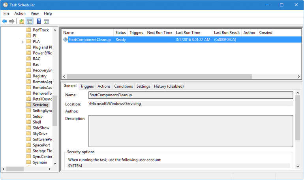Open the Registry folder in the tree
Viewport: 304px width, 180px height.
tap(39, 76)
